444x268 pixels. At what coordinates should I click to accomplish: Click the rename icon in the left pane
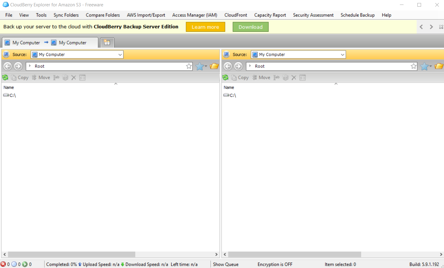click(x=56, y=77)
